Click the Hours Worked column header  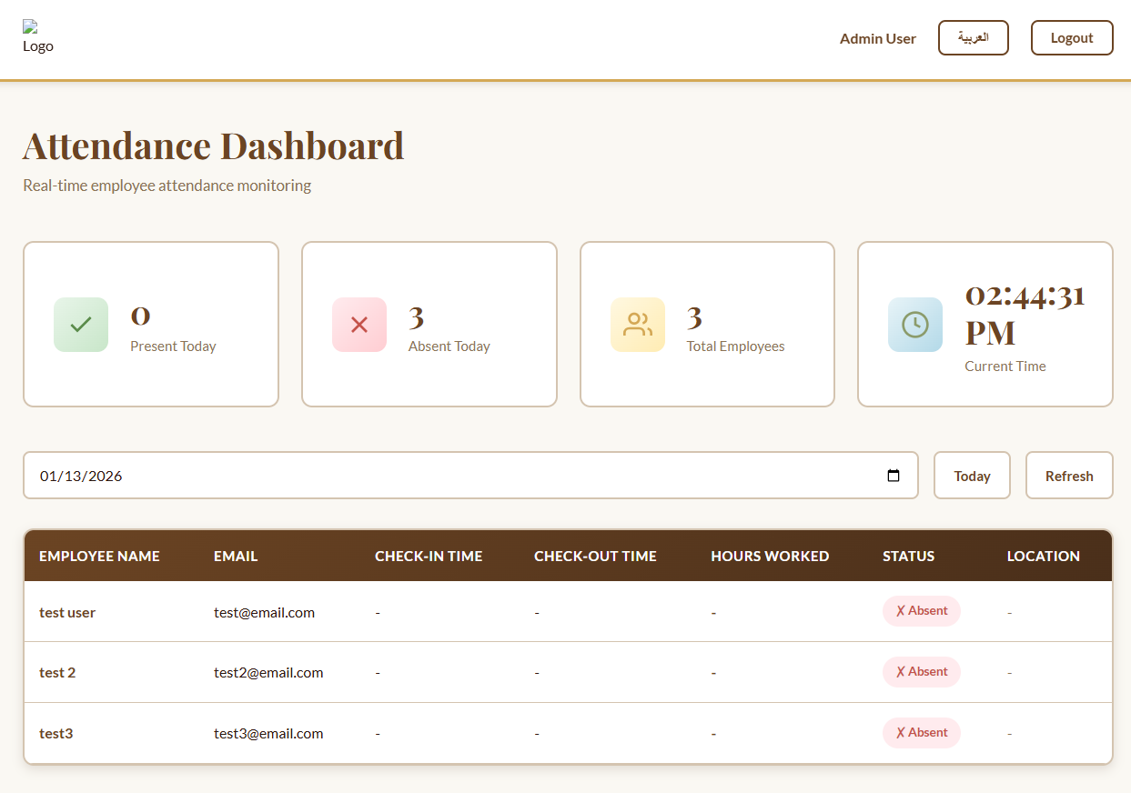[770, 556]
